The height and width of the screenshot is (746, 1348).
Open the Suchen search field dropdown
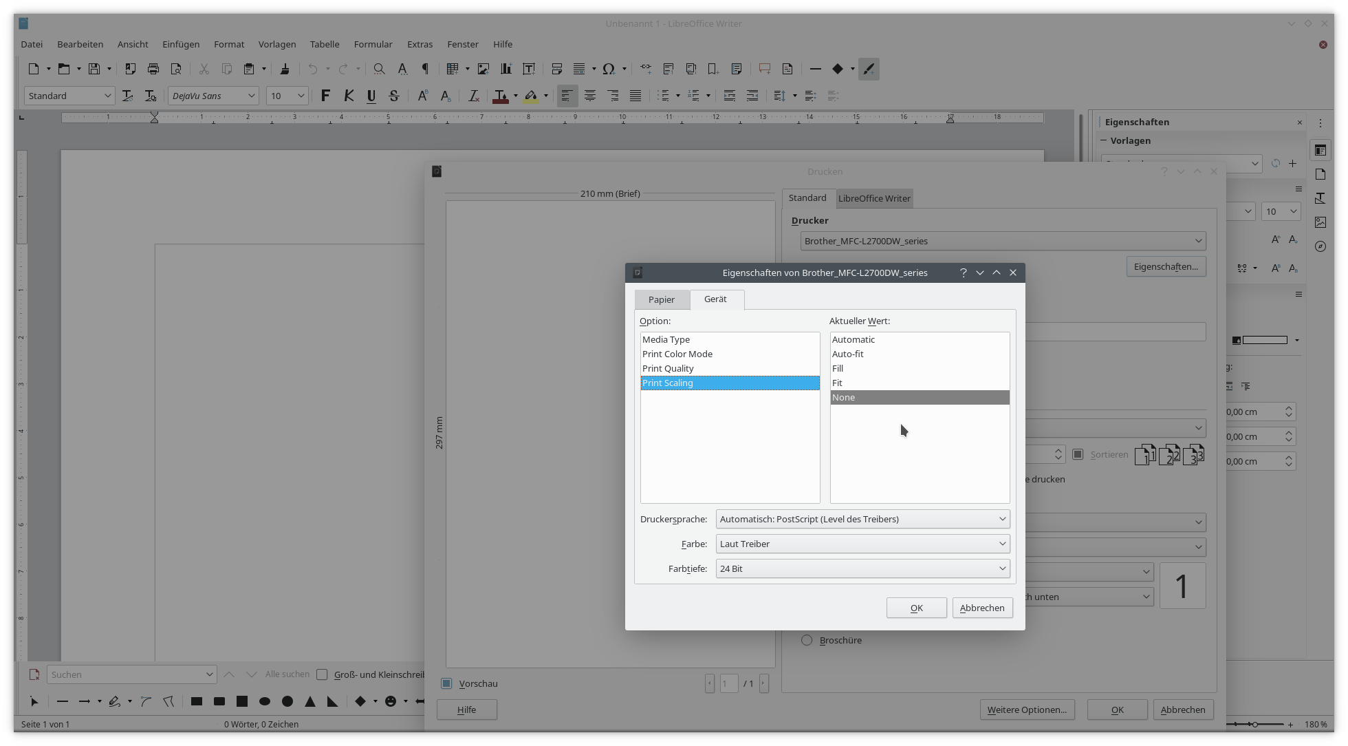coord(209,674)
